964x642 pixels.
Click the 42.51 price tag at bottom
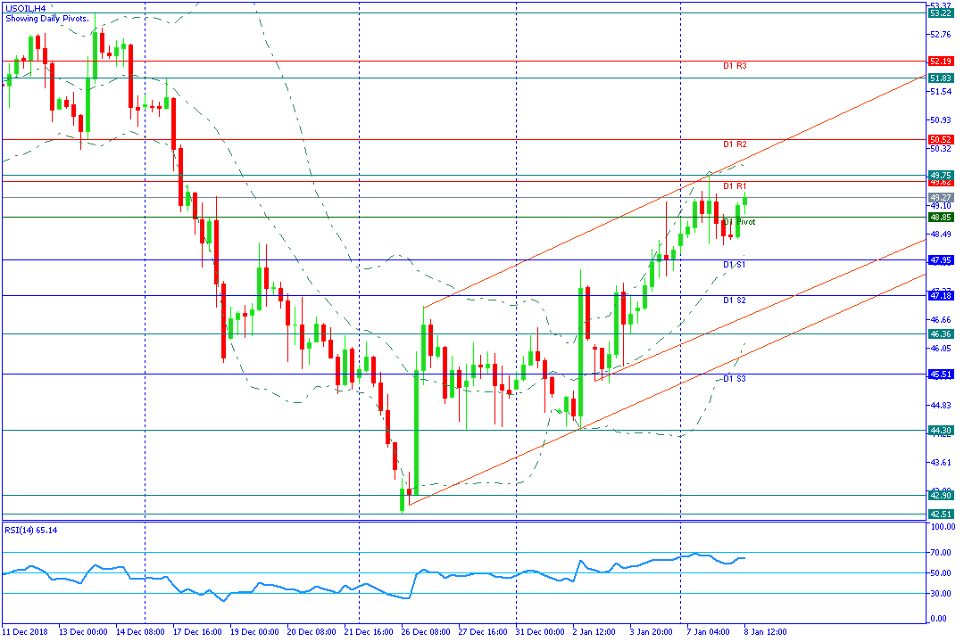[x=940, y=514]
